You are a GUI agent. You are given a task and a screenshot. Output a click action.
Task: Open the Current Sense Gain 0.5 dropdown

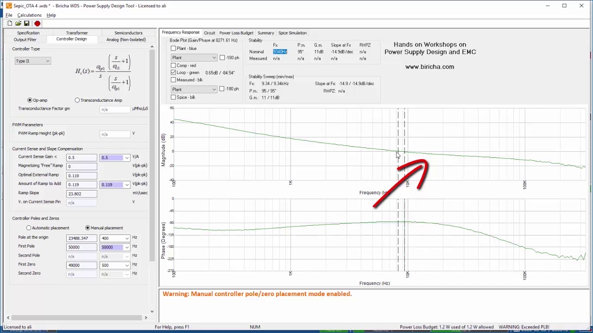115,158
